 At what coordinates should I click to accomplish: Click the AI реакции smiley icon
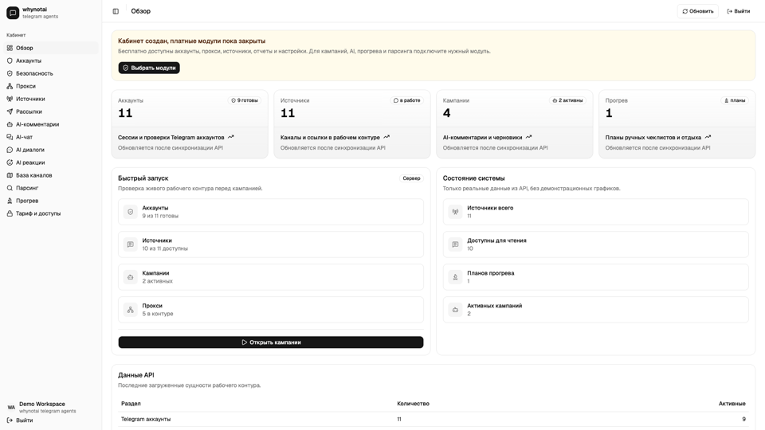(x=10, y=162)
